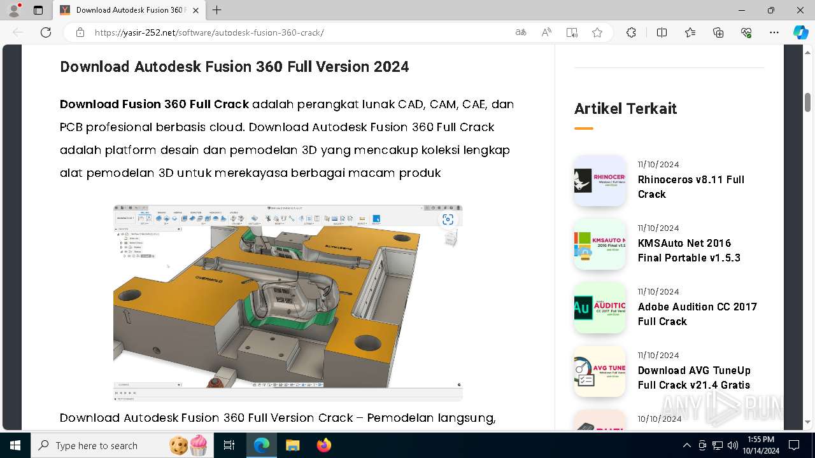Open Task View on the taskbar
Image resolution: width=815 pixels, height=458 pixels.
(x=229, y=445)
